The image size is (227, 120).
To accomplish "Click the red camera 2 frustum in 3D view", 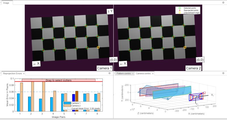I will click(197, 96).
